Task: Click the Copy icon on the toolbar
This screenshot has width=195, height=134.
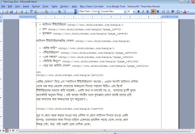Action: tap(41, 12)
